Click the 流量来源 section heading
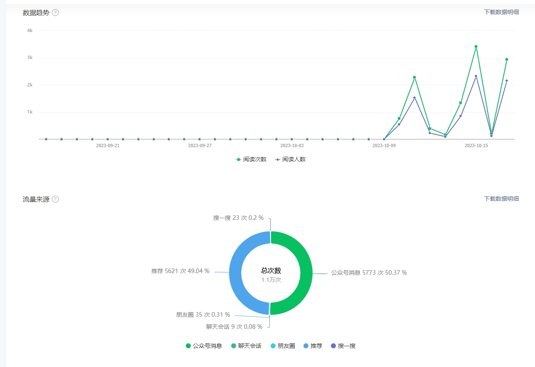535x367 pixels. tap(36, 199)
